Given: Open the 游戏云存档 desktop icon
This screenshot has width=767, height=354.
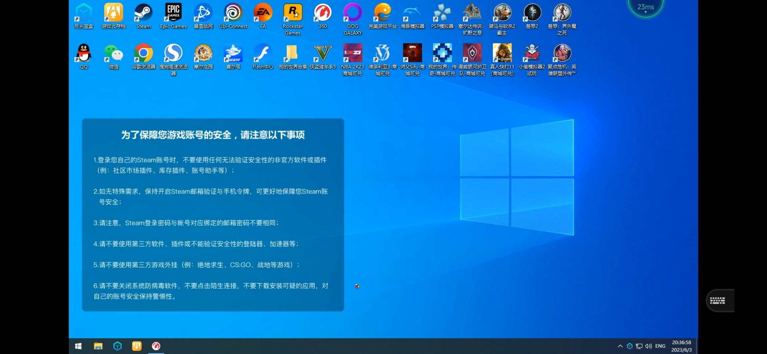Looking at the screenshot, I should 114,16.
